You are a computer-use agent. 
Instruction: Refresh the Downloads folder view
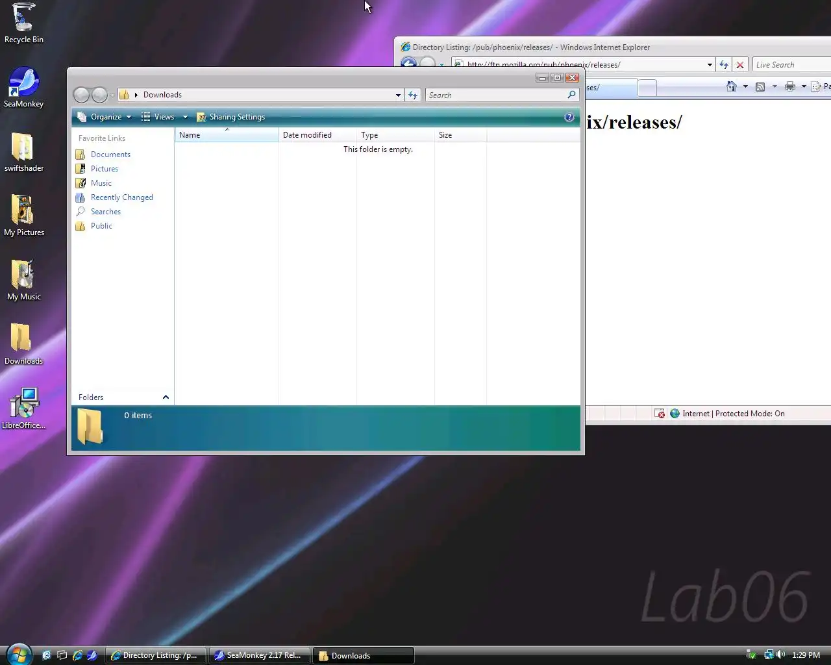point(413,95)
